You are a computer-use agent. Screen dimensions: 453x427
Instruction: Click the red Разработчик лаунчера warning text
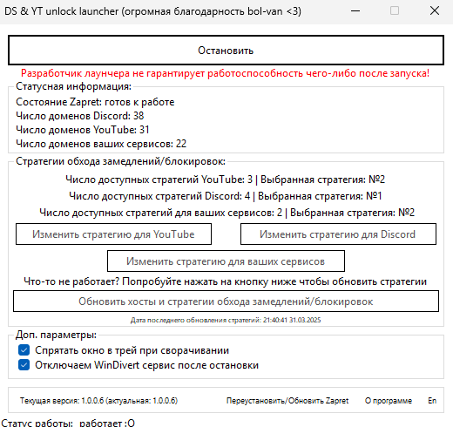pyautogui.click(x=225, y=73)
